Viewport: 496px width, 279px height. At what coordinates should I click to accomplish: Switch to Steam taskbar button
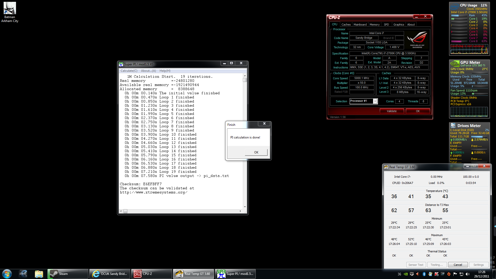[x=68, y=274]
